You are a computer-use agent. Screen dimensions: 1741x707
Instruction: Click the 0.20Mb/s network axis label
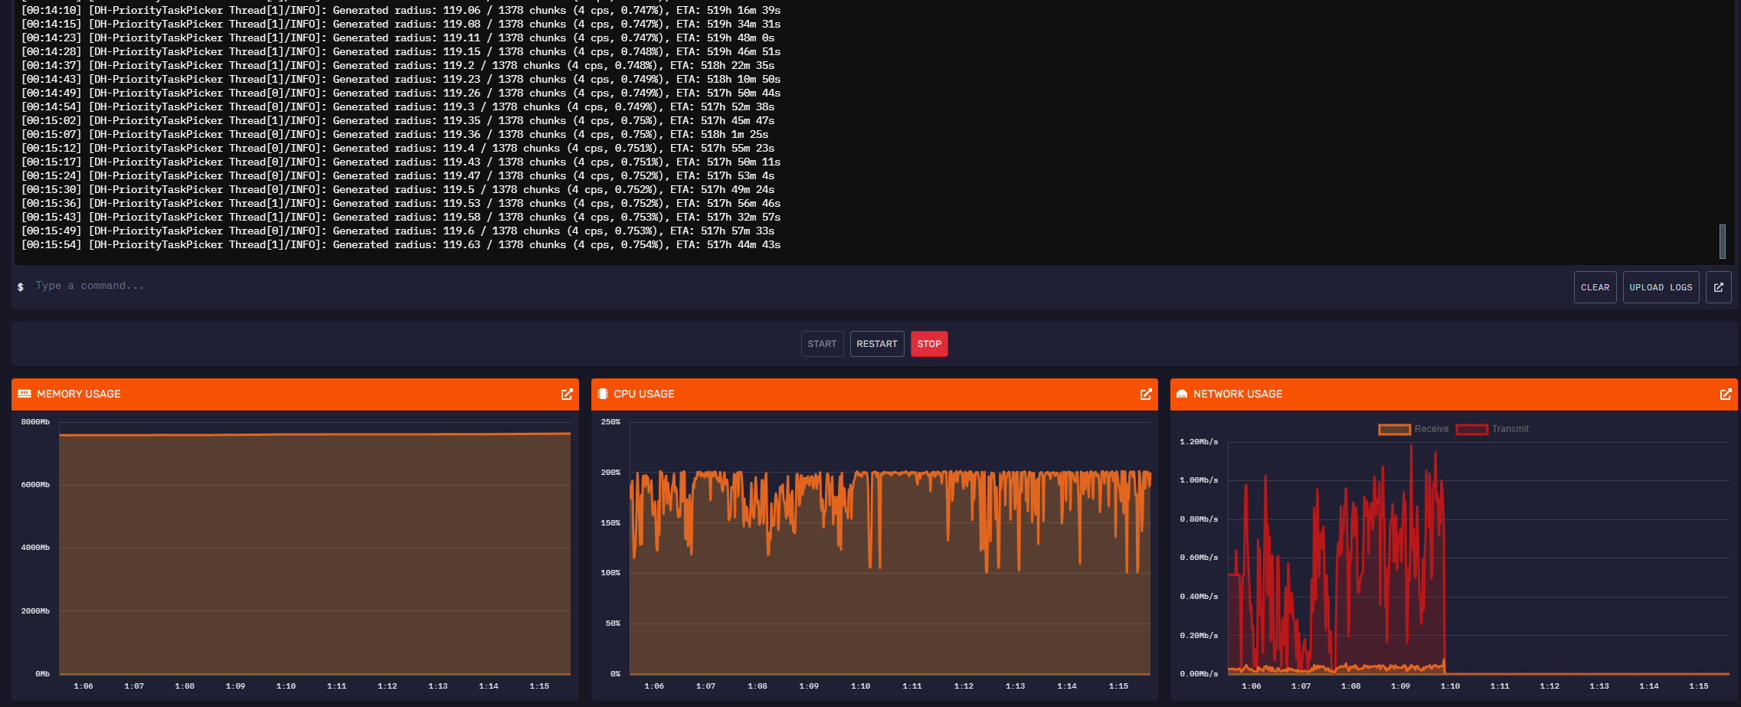(x=1199, y=636)
